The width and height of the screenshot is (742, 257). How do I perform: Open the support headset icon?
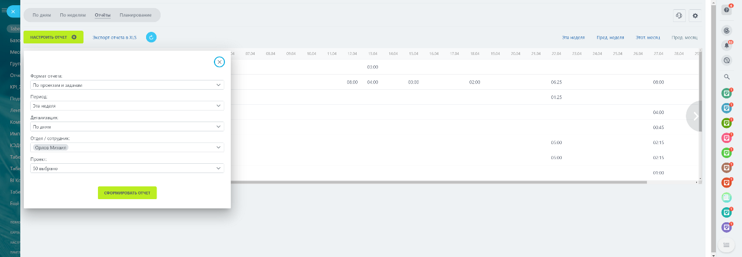tap(679, 16)
